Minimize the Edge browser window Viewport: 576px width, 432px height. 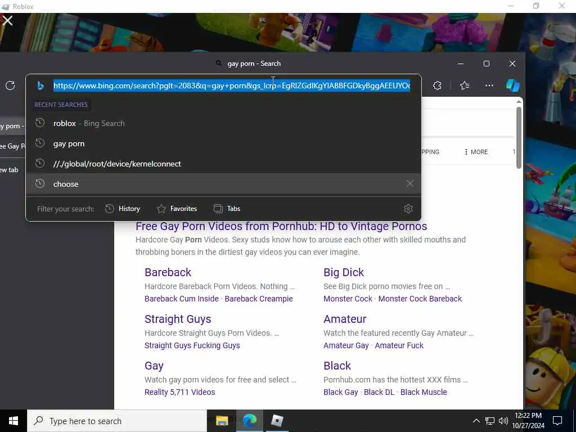coord(460,64)
